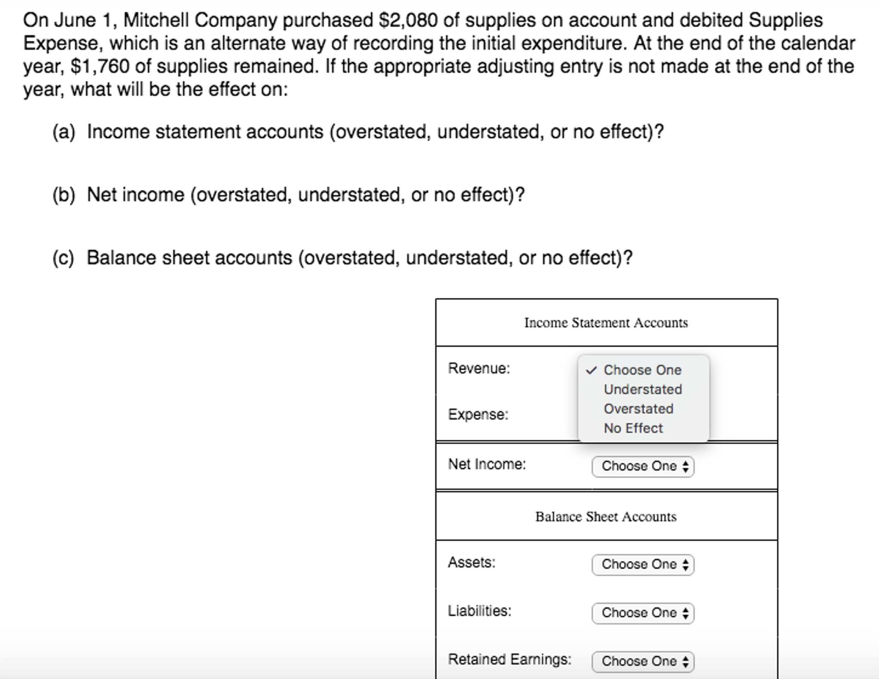Click the Revenue row label

click(479, 369)
